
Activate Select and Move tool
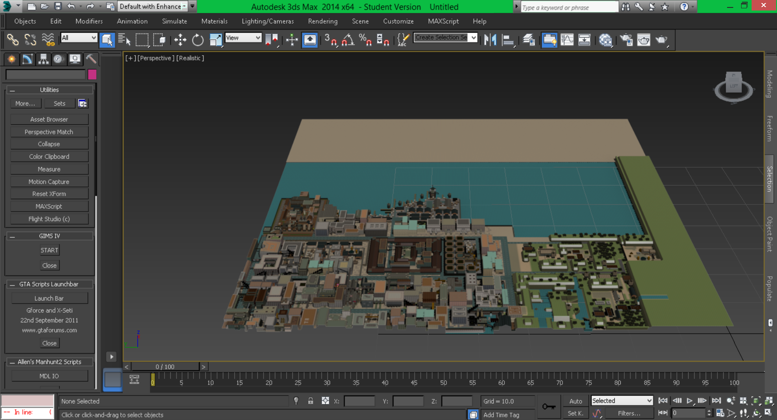(x=180, y=40)
